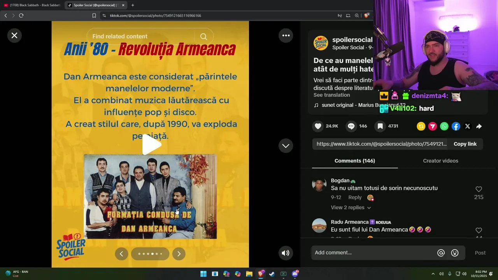Screen dimensions: 498x280
Task: Play the TikTok slideshow
Action: coord(151,145)
